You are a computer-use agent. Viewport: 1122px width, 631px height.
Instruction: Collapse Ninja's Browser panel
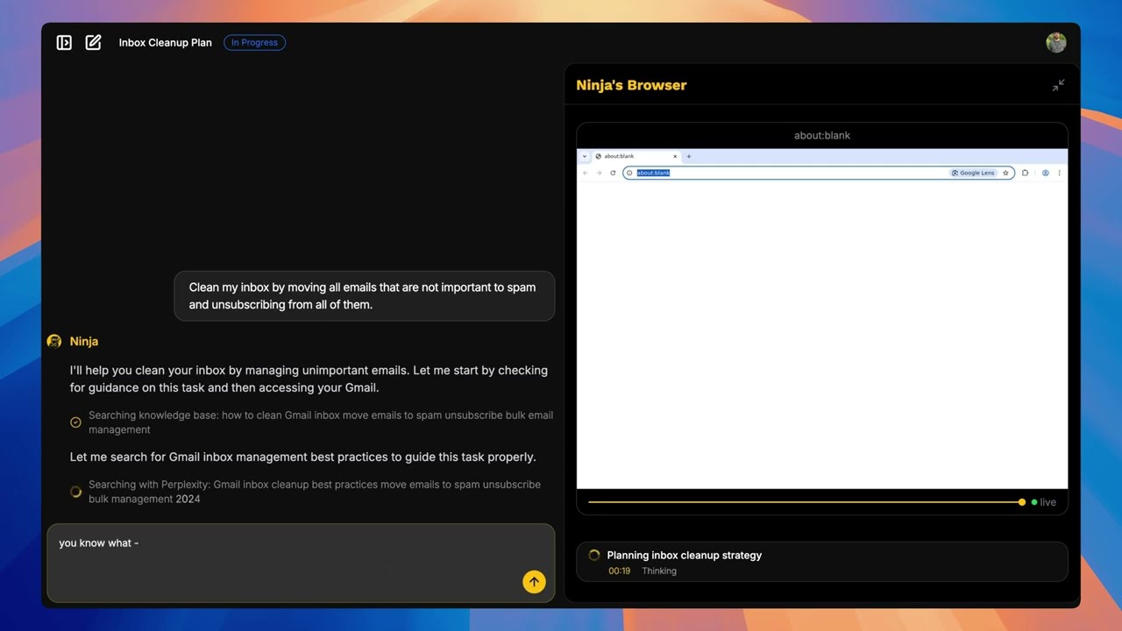1058,85
